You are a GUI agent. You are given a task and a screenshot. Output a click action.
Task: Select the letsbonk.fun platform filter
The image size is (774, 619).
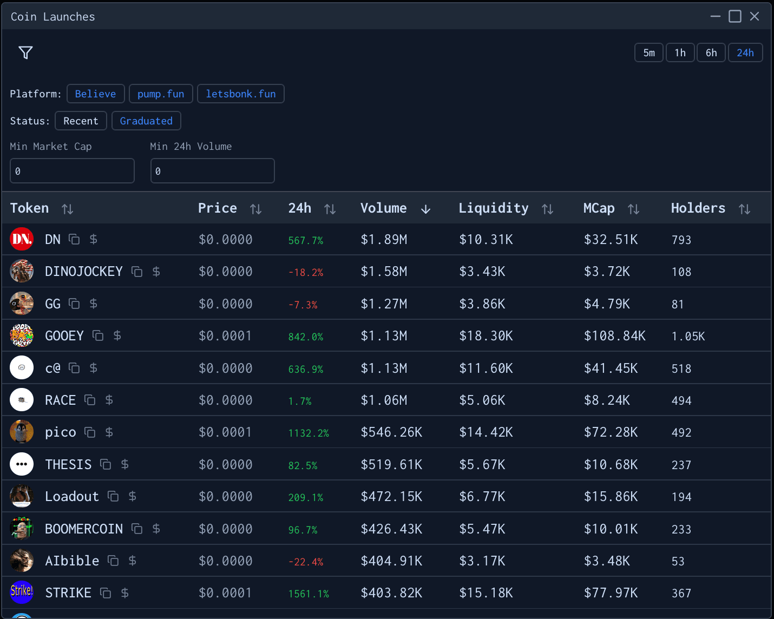(240, 94)
